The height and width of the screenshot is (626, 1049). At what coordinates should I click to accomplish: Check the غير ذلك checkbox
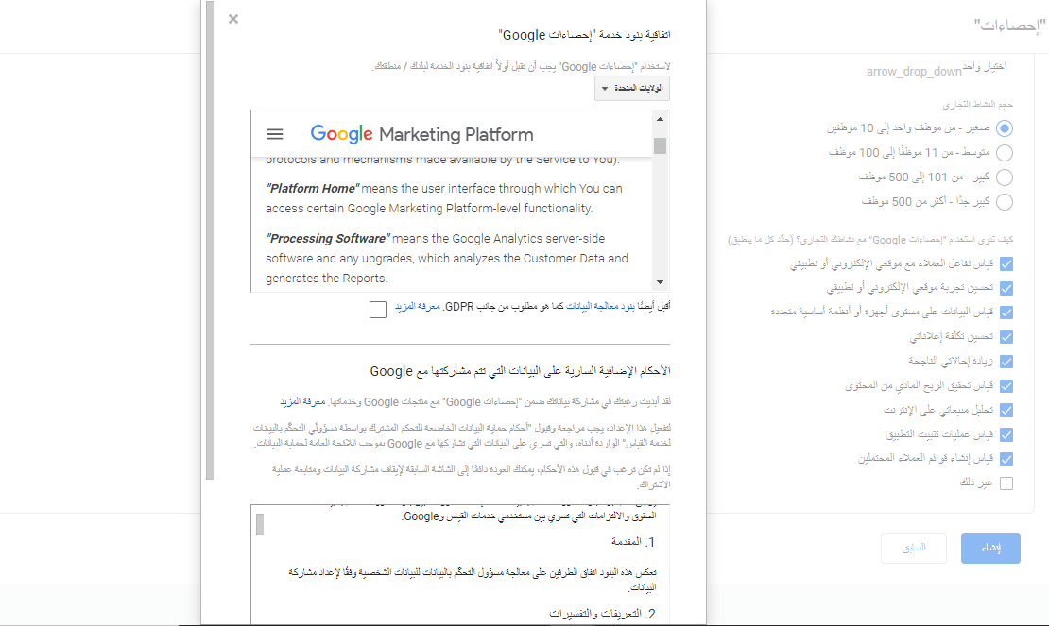pos(1006,483)
